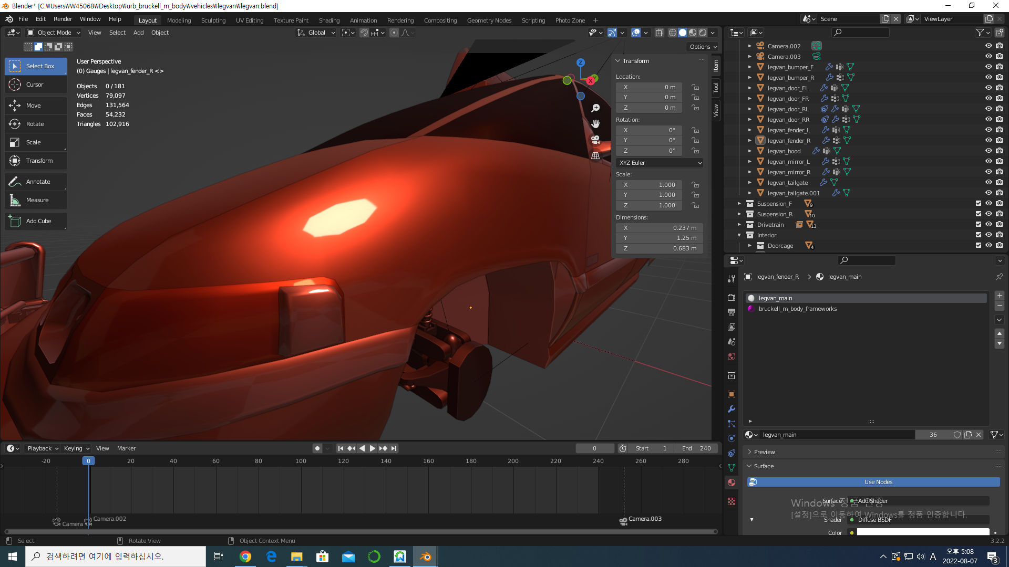This screenshot has height=567, width=1009.
Task: Hide legvan_hood with its eye icon
Action: click(988, 151)
